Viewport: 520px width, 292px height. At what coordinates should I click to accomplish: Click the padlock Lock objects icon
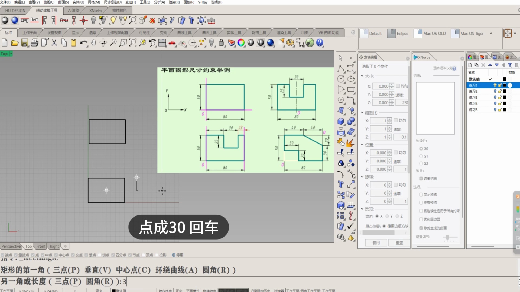tap(221, 43)
